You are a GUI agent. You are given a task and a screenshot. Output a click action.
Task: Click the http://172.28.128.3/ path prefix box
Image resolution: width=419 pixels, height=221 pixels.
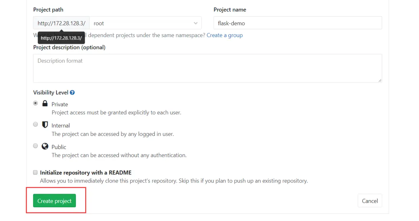61,23
